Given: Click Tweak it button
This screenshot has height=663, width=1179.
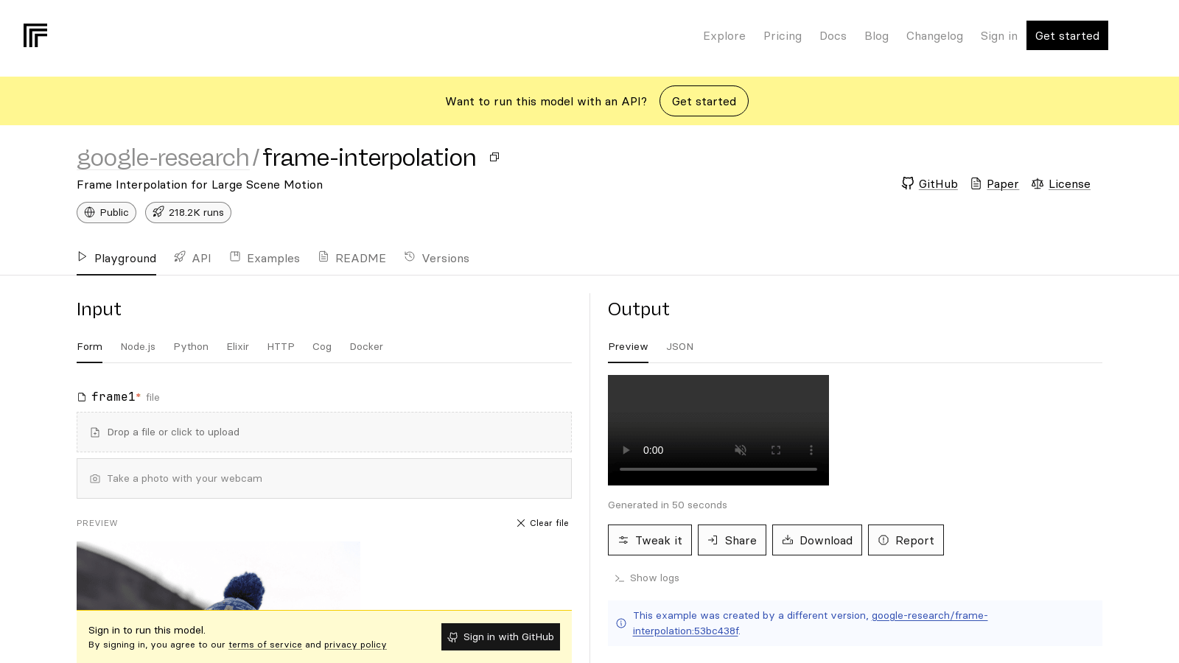Looking at the screenshot, I should (650, 540).
